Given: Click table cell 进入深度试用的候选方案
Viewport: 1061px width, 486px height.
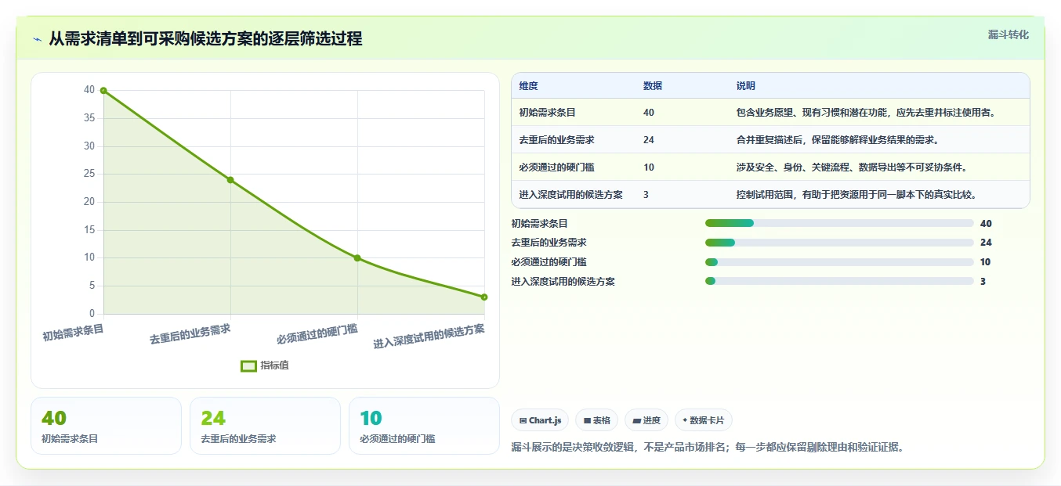Looking at the screenshot, I should pos(570,195).
